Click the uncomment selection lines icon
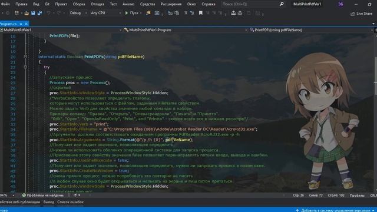The height and width of the screenshot is (212, 377). pyautogui.click(x=192, y=13)
